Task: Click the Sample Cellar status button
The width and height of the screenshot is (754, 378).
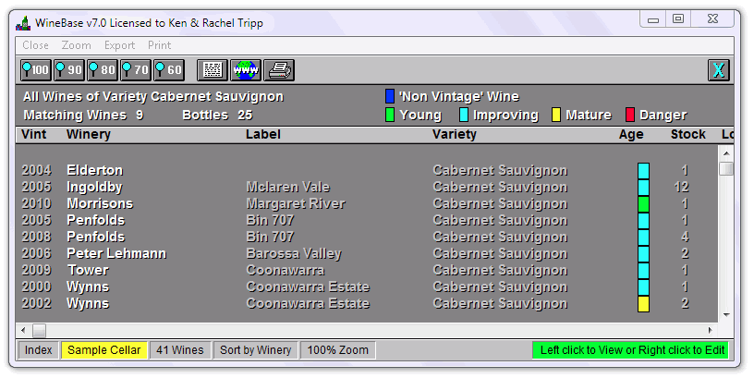Action: tap(103, 350)
